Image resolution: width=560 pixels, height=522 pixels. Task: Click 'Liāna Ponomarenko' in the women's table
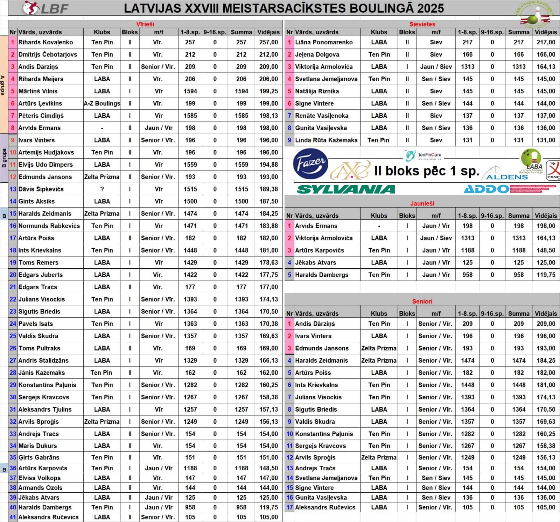coord(327,42)
